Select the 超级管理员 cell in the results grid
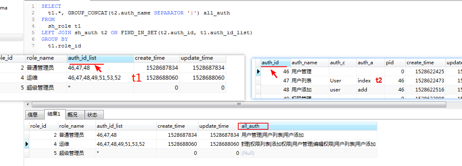Viewport: 462px width, 166px height. [x=72, y=153]
